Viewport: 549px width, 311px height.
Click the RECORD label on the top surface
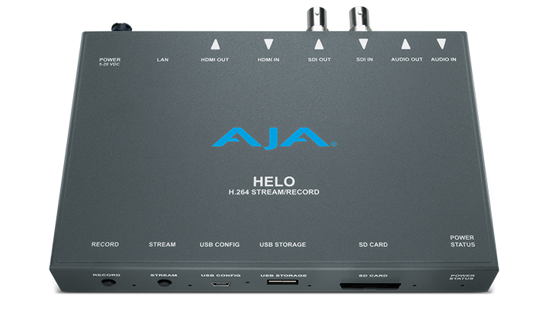click(x=105, y=244)
